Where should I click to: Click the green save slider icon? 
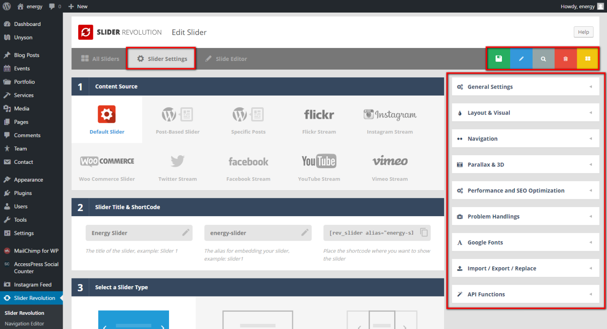point(498,59)
